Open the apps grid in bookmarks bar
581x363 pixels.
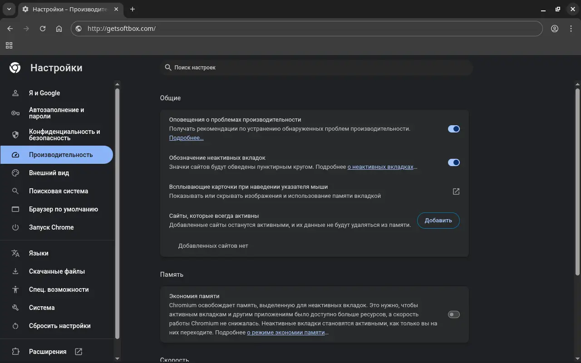(x=9, y=45)
